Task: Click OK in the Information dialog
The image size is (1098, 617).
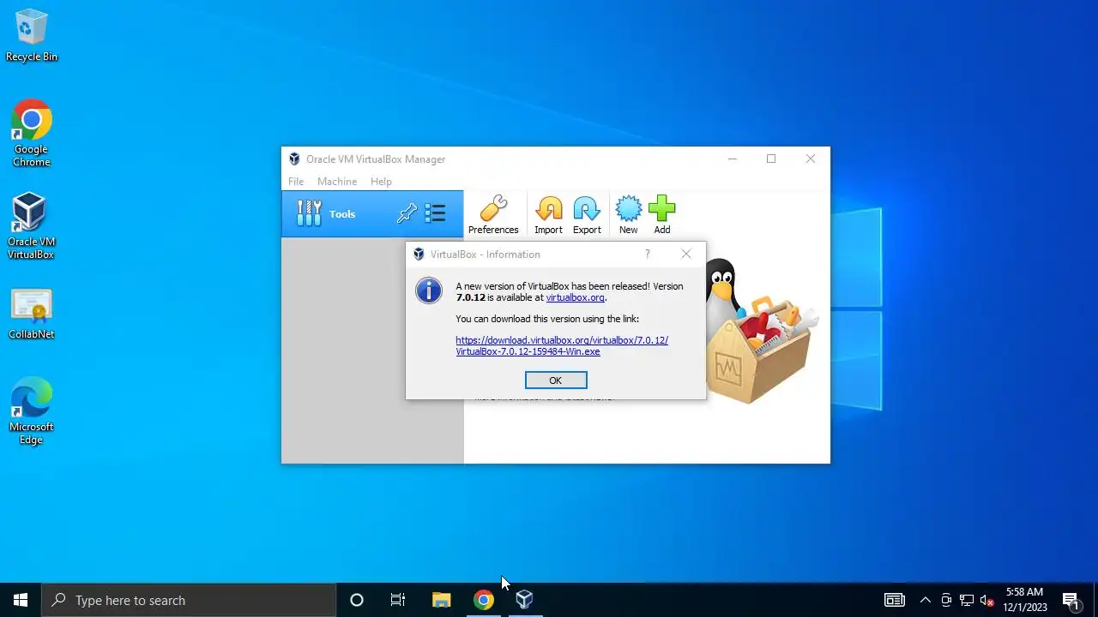Action: click(x=556, y=380)
